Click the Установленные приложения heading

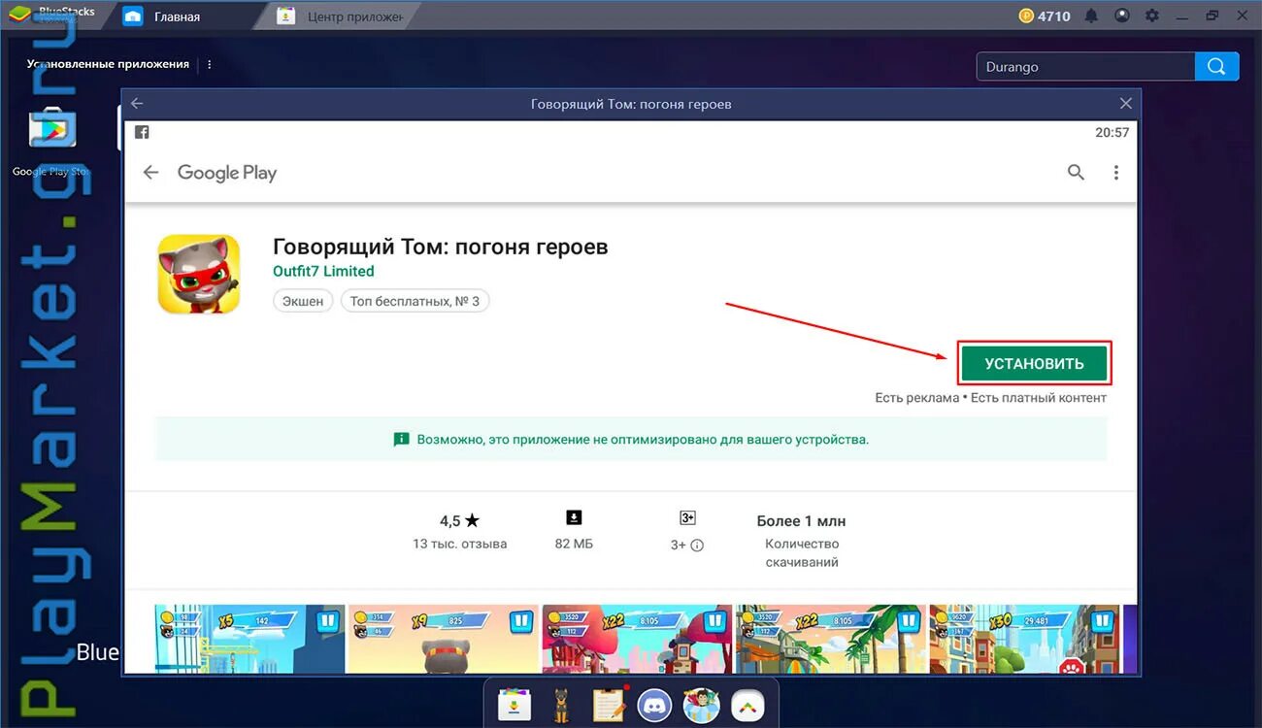coord(108,64)
